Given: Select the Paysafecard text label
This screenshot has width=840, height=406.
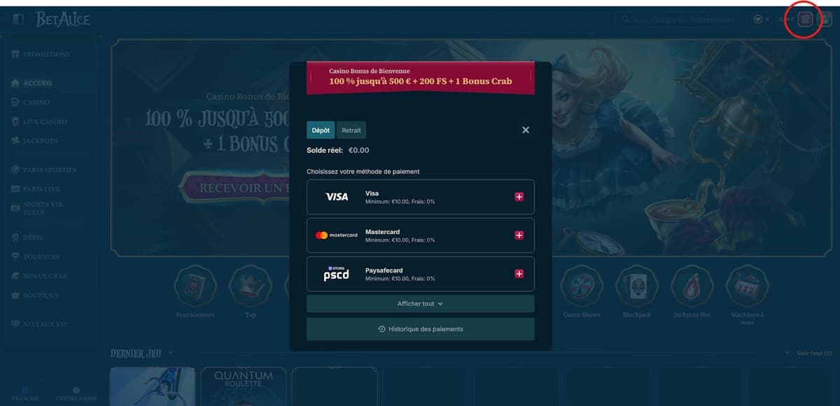Looking at the screenshot, I should pos(384,270).
